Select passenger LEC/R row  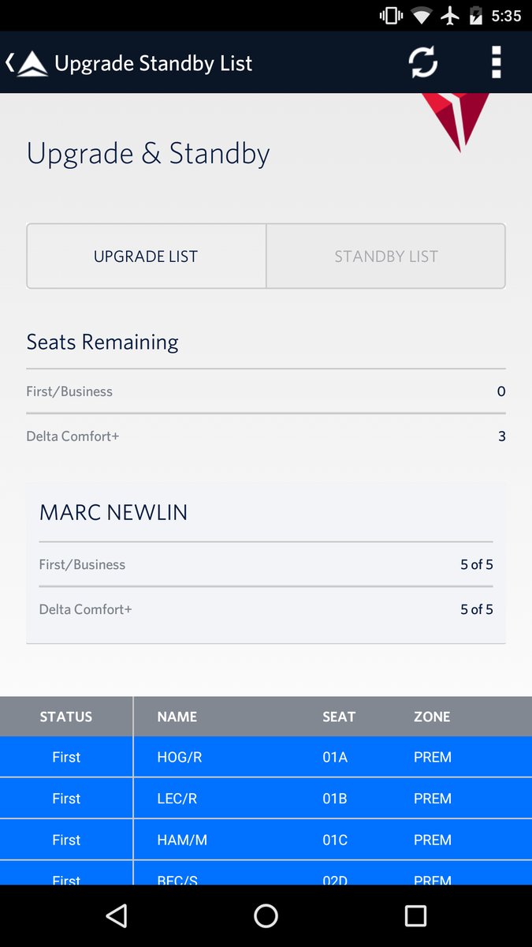click(x=266, y=799)
